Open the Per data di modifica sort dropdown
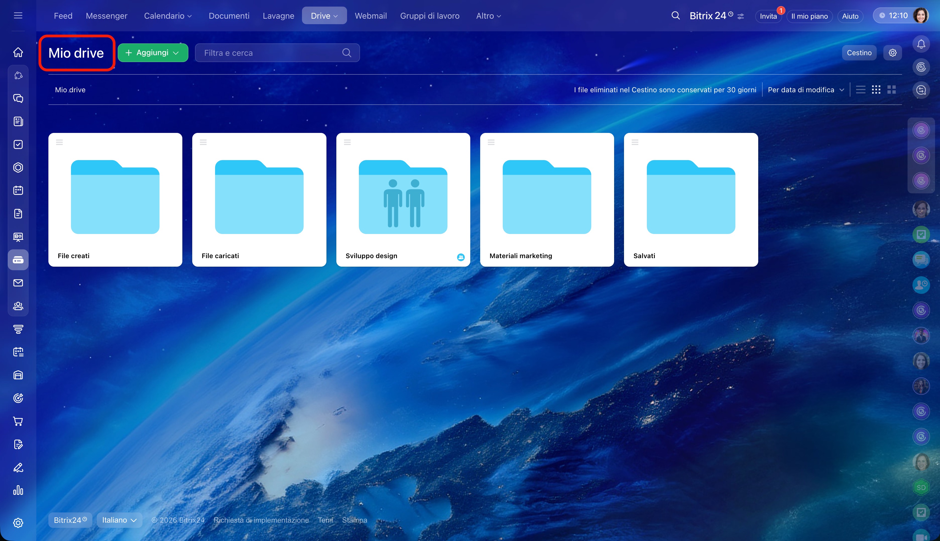The width and height of the screenshot is (940, 541). [x=805, y=90]
